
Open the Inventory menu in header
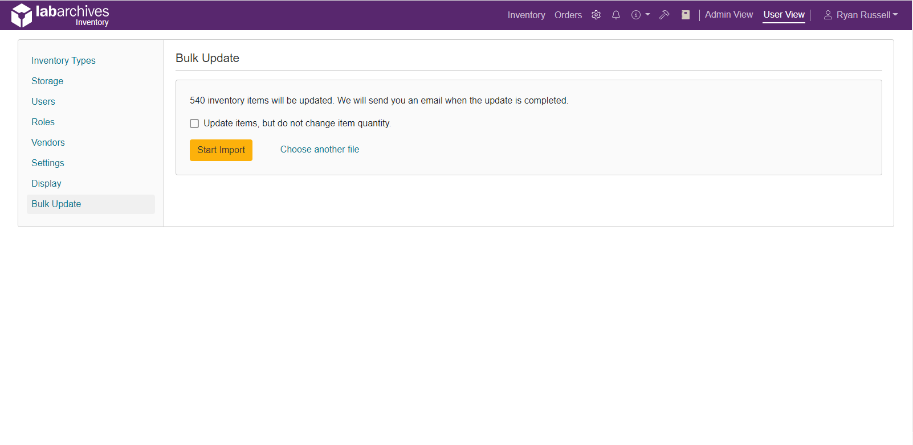pyautogui.click(x=526, y=15)
